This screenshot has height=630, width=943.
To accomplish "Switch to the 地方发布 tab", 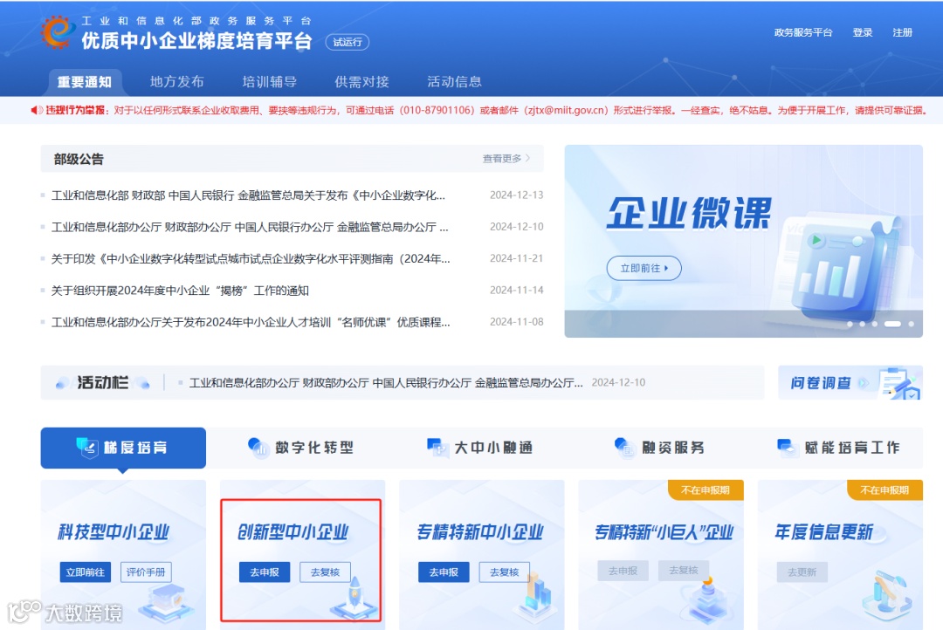I will pyautogui.click(x=176, y=82).
